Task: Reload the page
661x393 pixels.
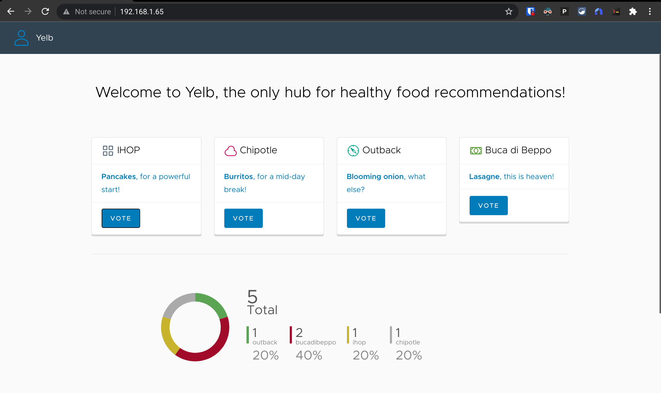Action: [x=45, y=12]
